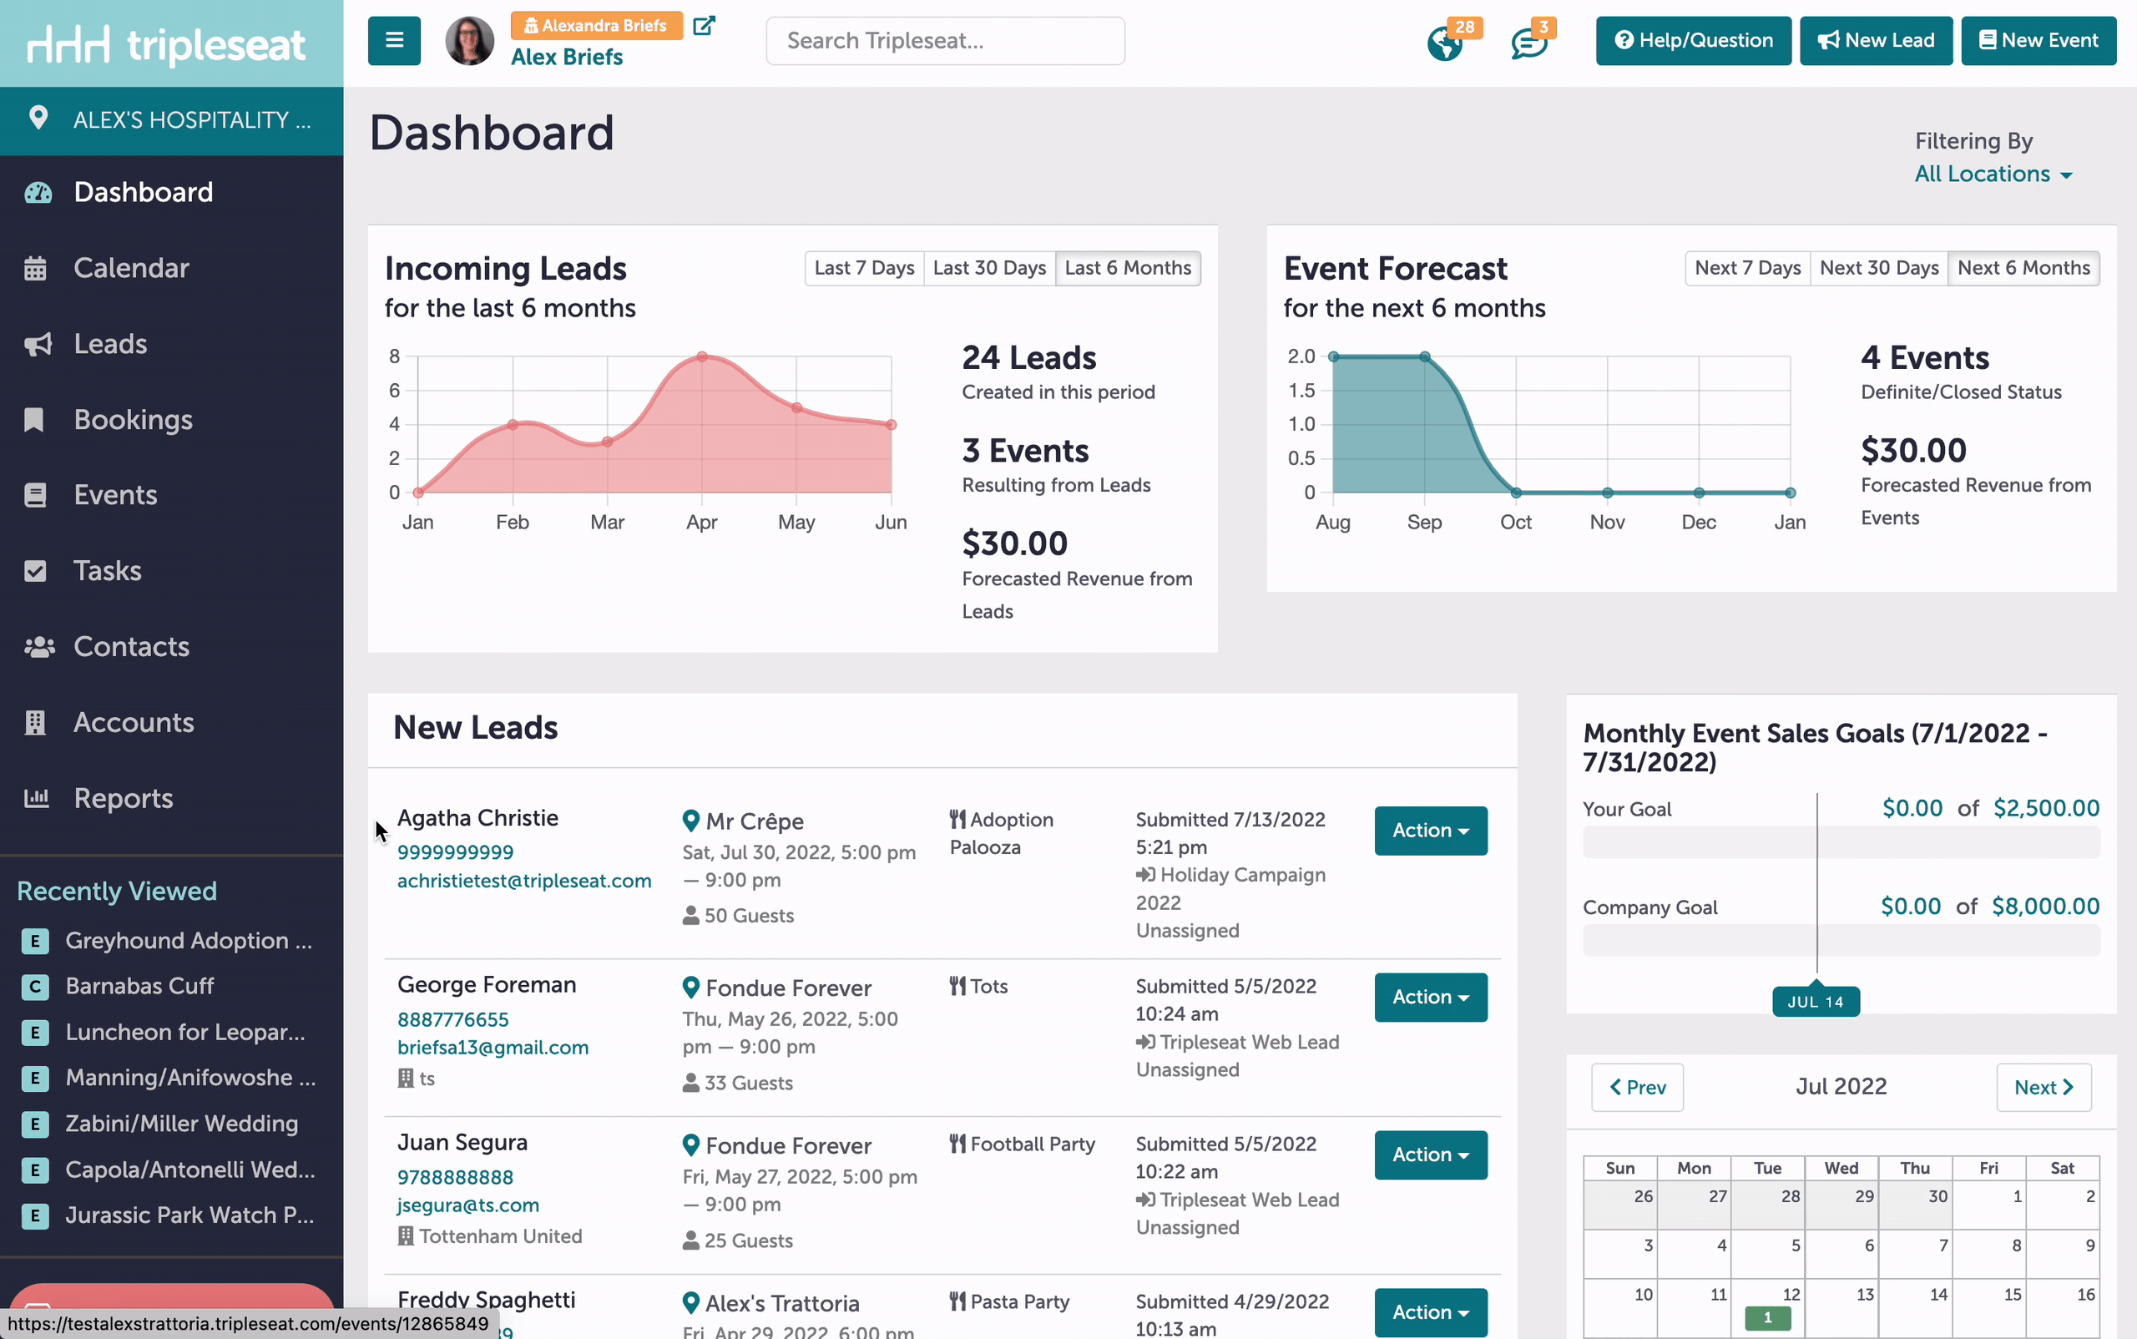Click the external link icon beside Alexandra Briefs
Image resolution: width=2137 pixels, height=1339 pixels.
pyautogui.click(x=703, y=26)
